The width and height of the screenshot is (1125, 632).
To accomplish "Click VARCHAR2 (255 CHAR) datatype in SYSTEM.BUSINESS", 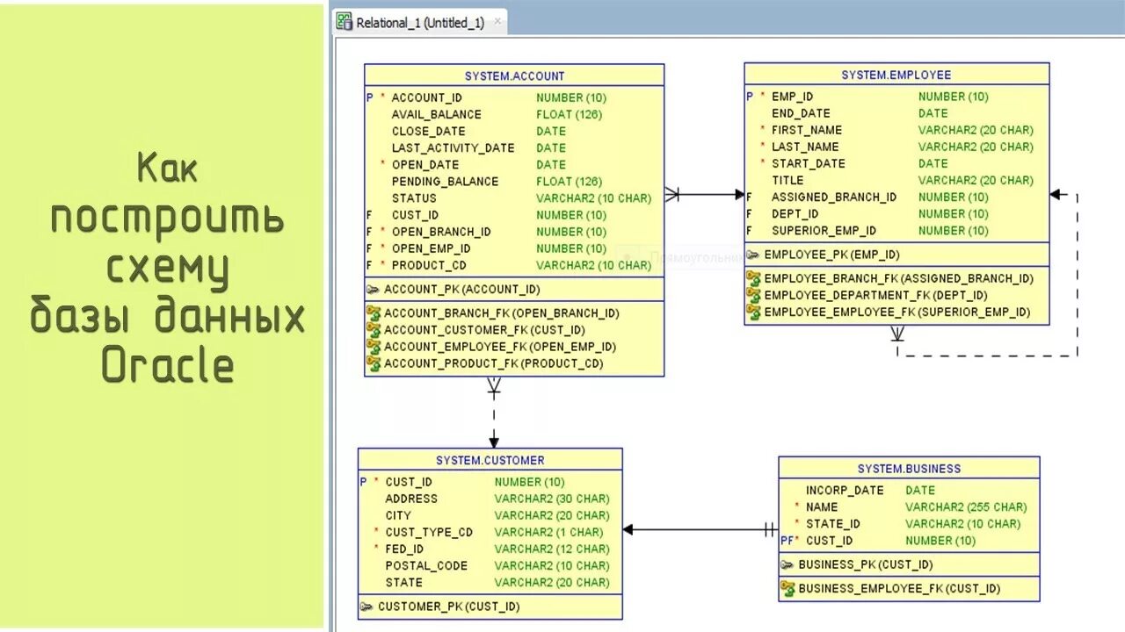I will (966, 506).
